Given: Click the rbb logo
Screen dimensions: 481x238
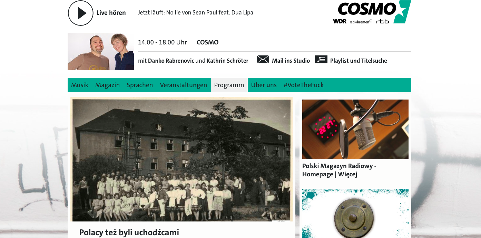Looking at the screenshot, I should pyautogui.click(x=383, y=21).
